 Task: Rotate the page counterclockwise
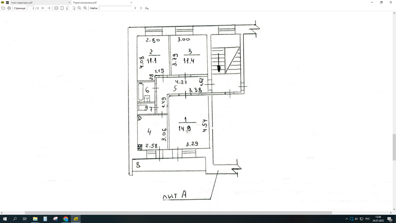68,8
